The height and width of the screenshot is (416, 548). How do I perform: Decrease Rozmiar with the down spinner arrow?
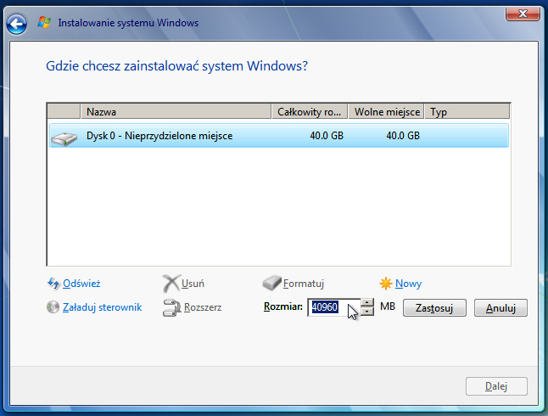pos(367,312)
